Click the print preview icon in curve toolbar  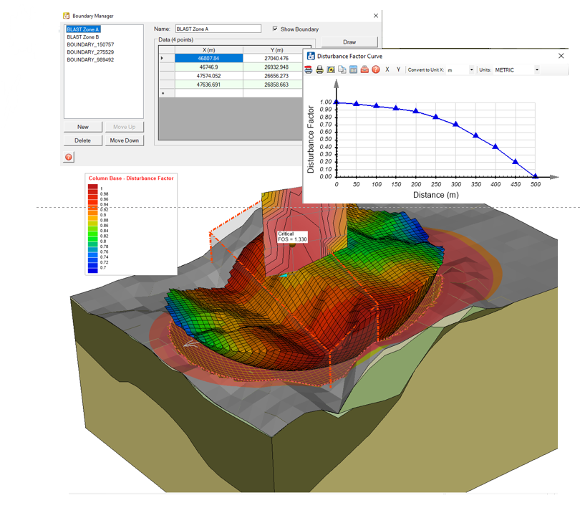tap(308, 70)
